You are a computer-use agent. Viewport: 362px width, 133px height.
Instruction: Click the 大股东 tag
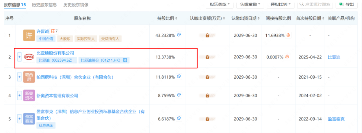65,39
